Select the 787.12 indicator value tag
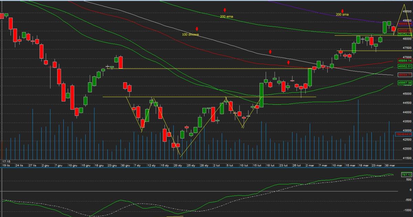Screen dimensions: 413x217 406,175
